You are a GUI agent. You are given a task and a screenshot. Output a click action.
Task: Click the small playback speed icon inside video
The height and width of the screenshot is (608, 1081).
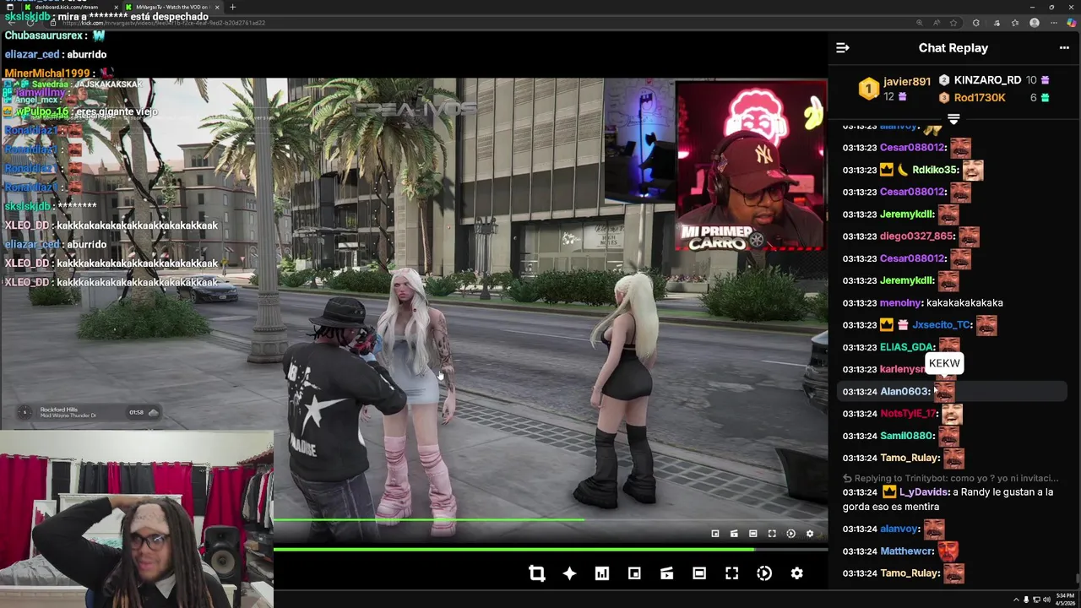coord(790,534)
